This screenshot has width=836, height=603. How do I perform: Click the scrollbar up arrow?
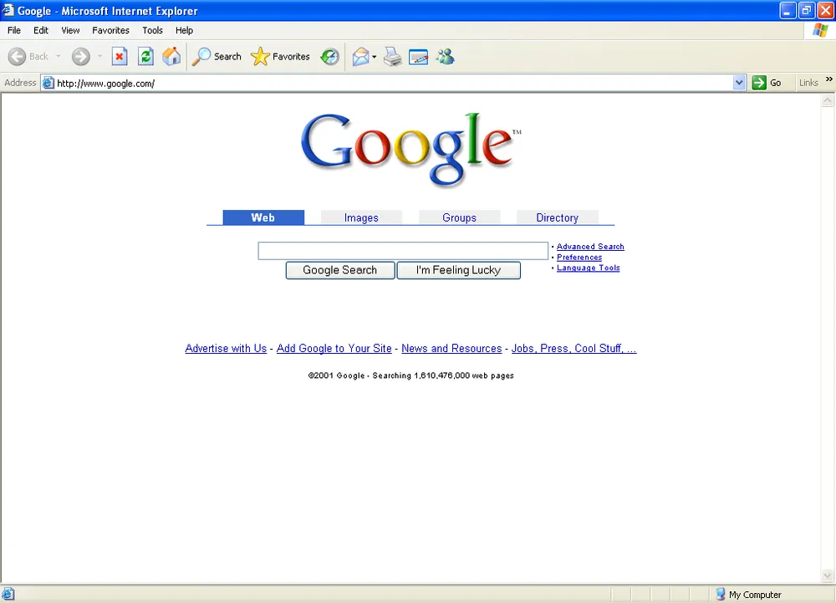coord(828,100)
